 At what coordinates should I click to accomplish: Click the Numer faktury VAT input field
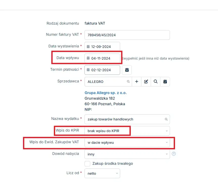tap(127, 35)
